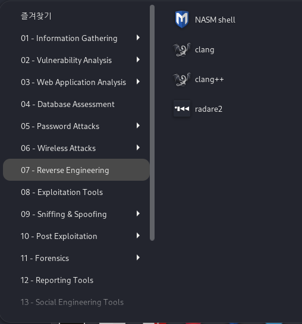302x324 pixels.
Task: Launch NASM shell via Metasploit shield icon
Action: (182, 20)
